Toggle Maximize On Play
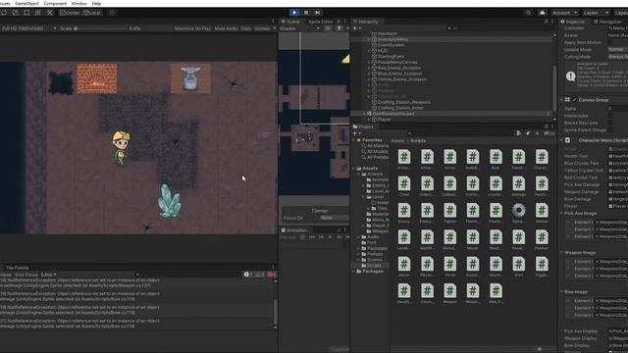Viewport: 628px width, 353px height. (192, 28)
